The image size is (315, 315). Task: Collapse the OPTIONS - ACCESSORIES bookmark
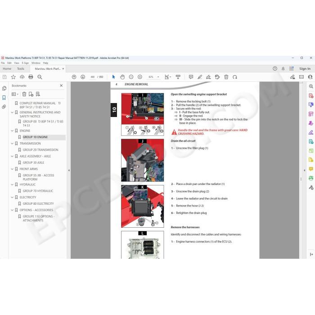click(x=12, y=210)
